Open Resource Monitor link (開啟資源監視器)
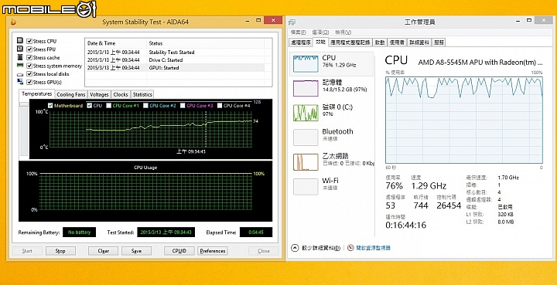 [373, 248]
